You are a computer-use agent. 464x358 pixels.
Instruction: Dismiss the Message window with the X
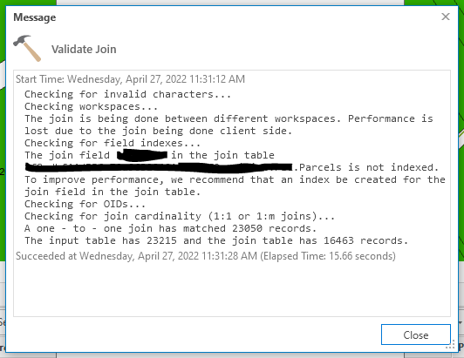[x=446, y=17]
